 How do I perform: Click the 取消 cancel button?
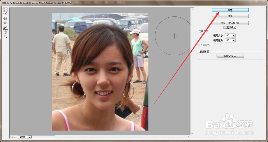[x=230, y=16]
